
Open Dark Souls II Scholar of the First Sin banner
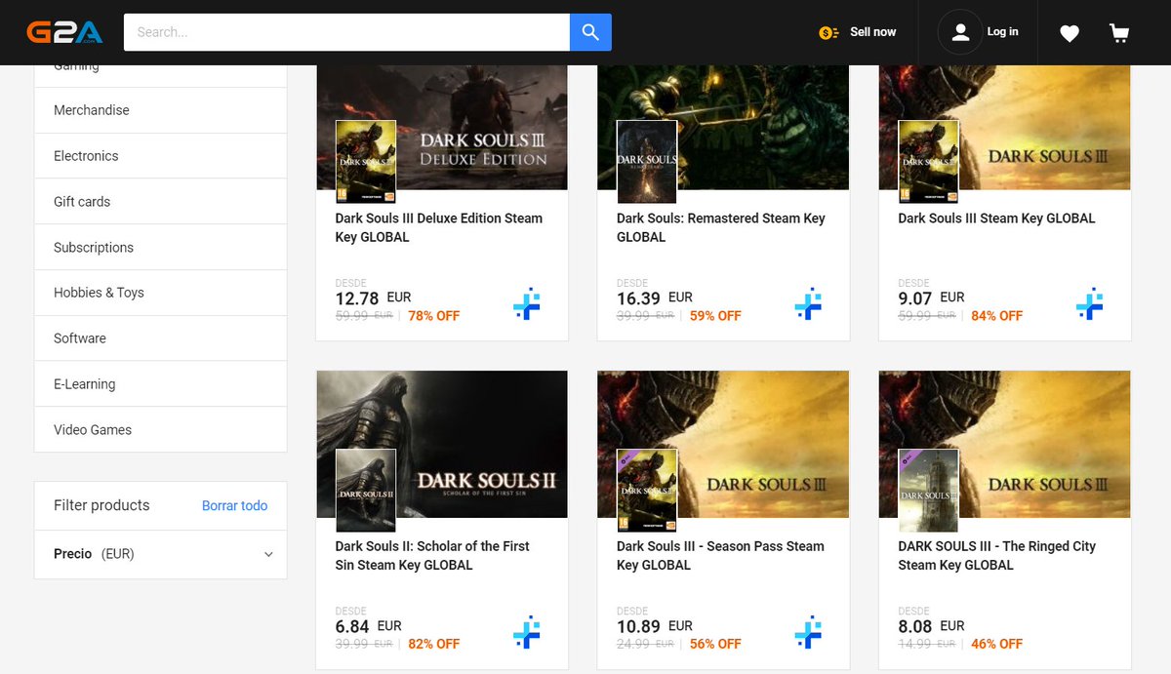coord(442,444)
